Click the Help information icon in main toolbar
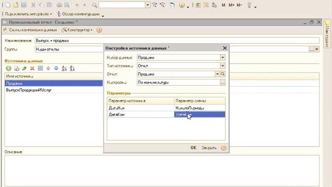The width and height of the screenshot is (332, 187). tap(182, 5)
